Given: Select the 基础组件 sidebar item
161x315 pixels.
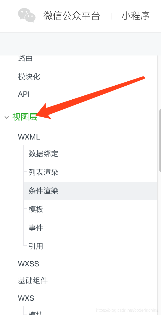Looking at the screenshot, I should pyautogui.click(x=33, y=281).
